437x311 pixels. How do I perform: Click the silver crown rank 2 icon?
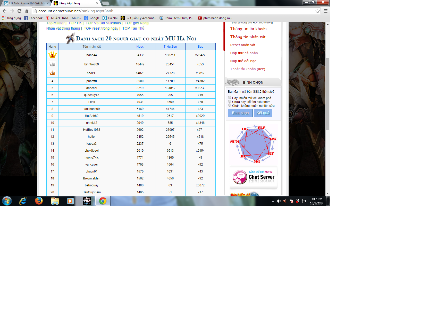pyautogui.click(x=52, y=64)
